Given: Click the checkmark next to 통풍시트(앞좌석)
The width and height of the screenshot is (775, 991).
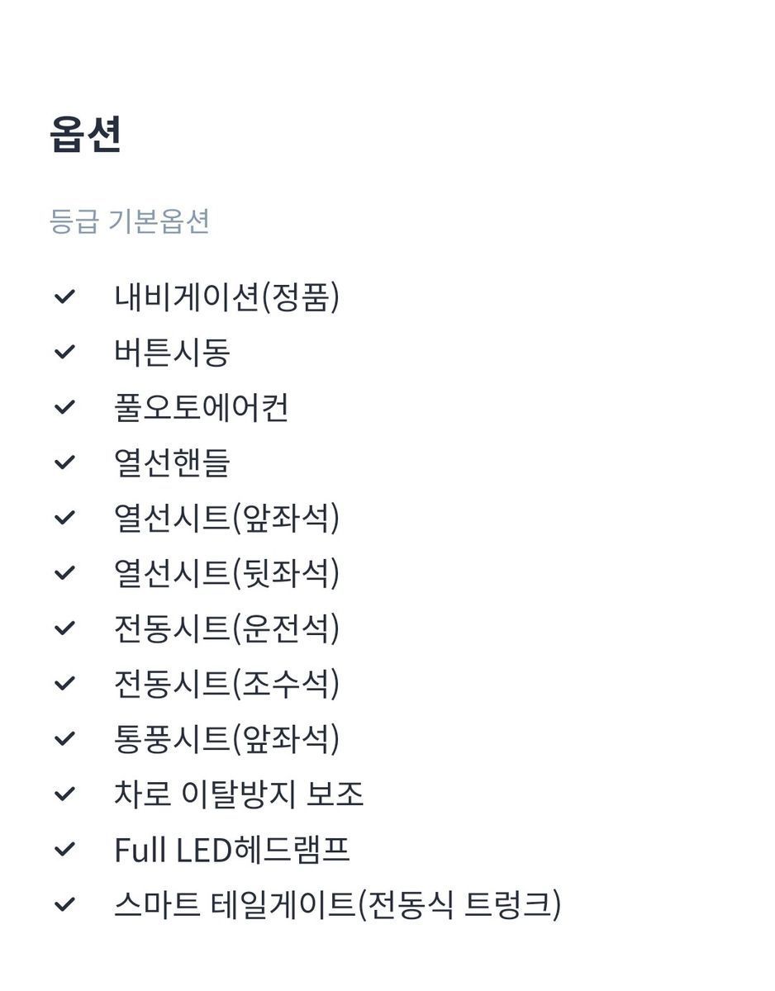Looking at the screenshot, I should pos(64,739).
